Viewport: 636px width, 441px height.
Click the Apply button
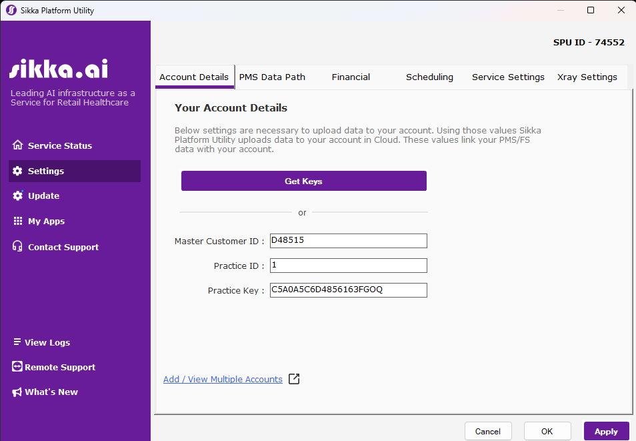click(607, 431)
